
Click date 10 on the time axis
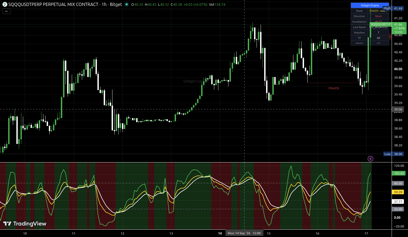point(25,233)
